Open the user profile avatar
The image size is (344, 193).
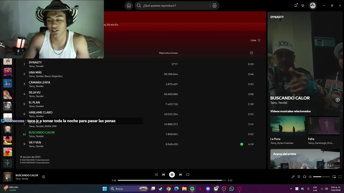pos(313,5)
